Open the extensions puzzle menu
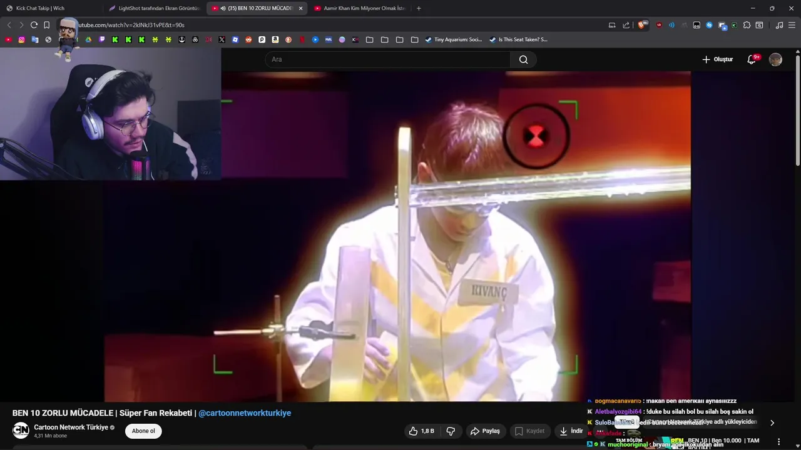The height and width of the screenshot is (450, 801). pyautogui.click(x=747, y=25)
